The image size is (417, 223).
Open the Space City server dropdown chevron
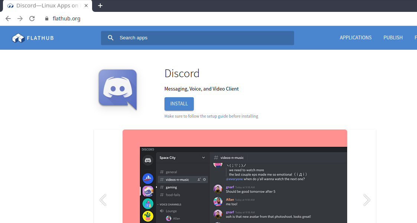(x=203, y=158)
